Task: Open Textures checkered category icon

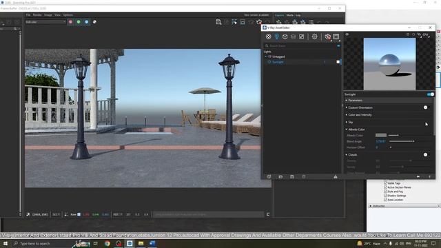Action: click(x=302, y=37)
